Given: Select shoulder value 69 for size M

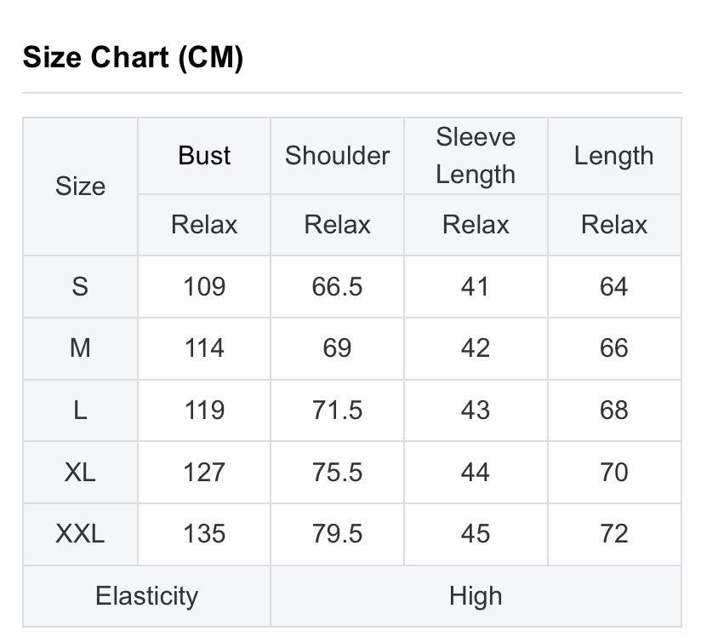Looking at the screenshot, I should click(337, 348).
